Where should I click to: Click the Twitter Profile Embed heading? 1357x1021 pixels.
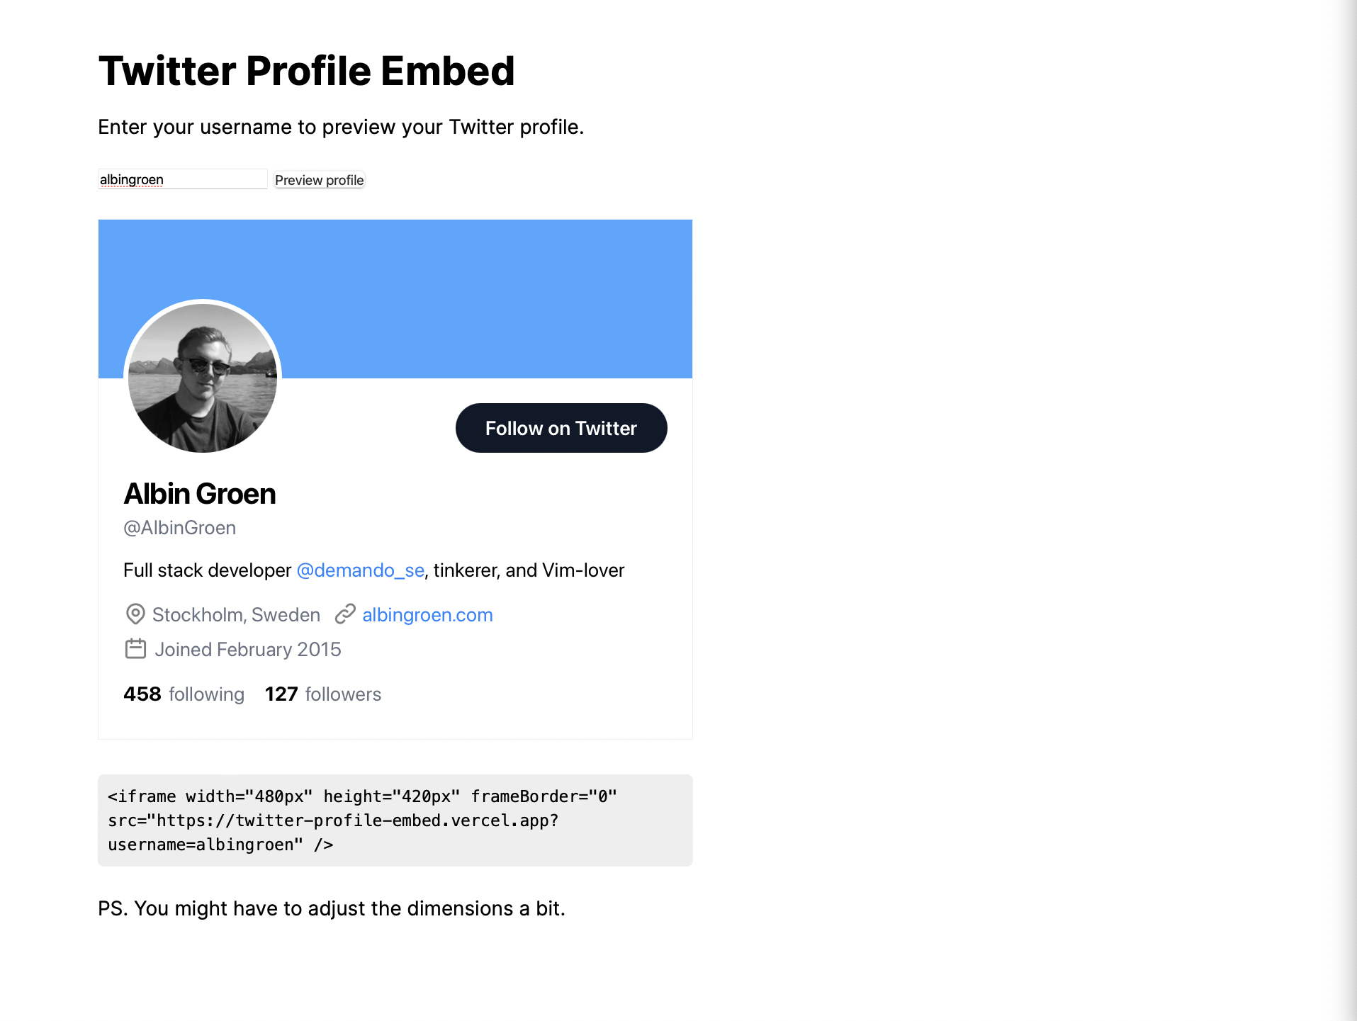[306, 70]
